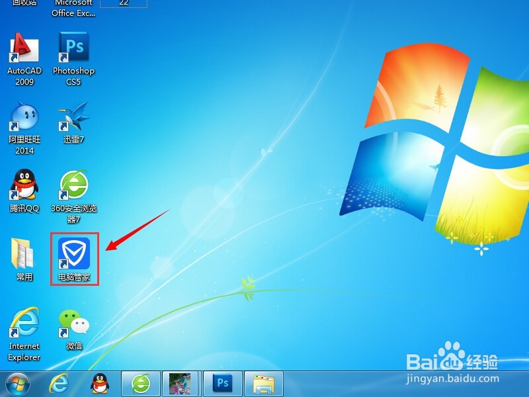Switch to 360 browser taskbar button

[x=141, y=384]
